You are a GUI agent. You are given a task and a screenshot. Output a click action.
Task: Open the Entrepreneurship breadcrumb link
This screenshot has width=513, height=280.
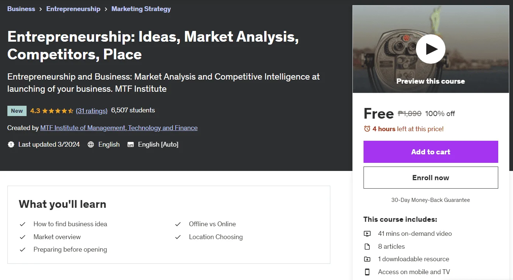click(x=73, y=9)
